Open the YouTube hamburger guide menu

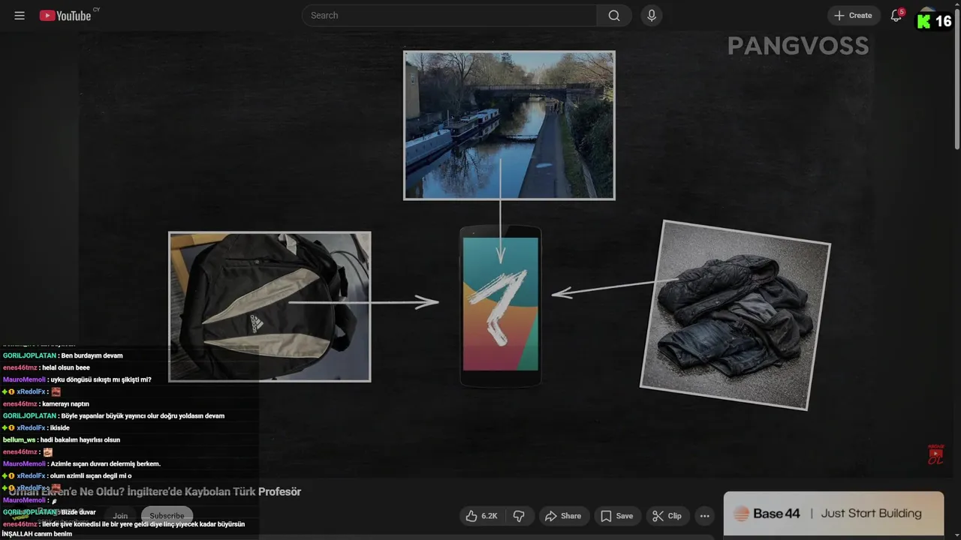[x=20, y=16]
